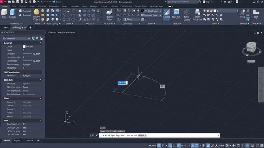This screenshot has width=264, height=148.
Task: Click the Plot printer icon in quick access
Action: point(34,2)
